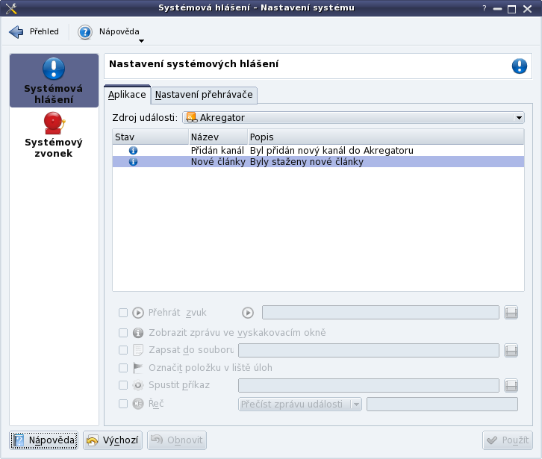Click the blue Nápověda question icon in toolbar
Screen dimensions: 542x459
[84, 32]
